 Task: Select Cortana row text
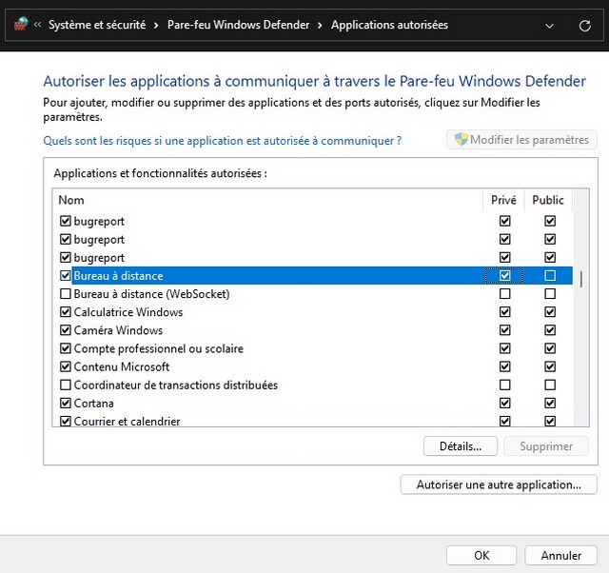click(x=93, y=404)
